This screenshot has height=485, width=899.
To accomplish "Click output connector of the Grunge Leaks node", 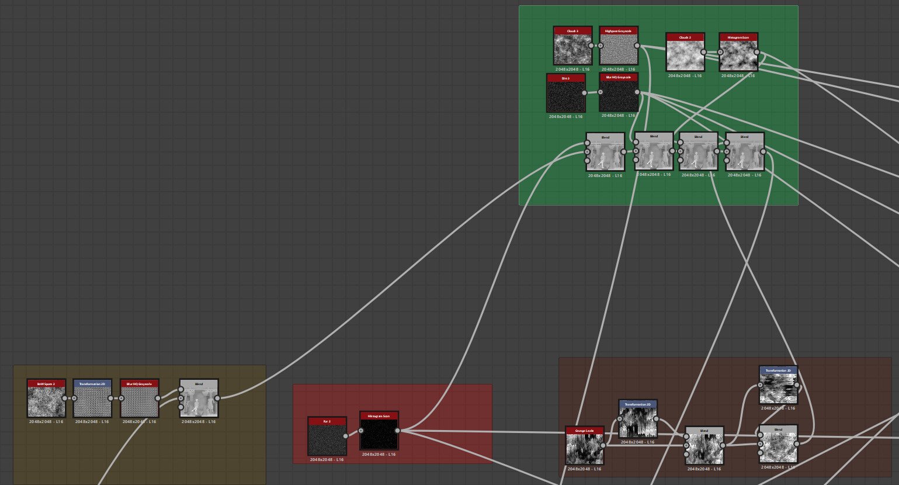I will click(603, 446).
